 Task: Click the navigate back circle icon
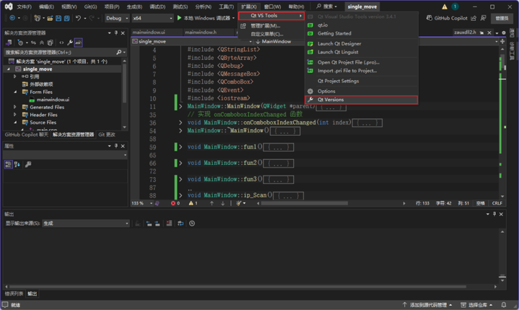(x=12, y=18)
